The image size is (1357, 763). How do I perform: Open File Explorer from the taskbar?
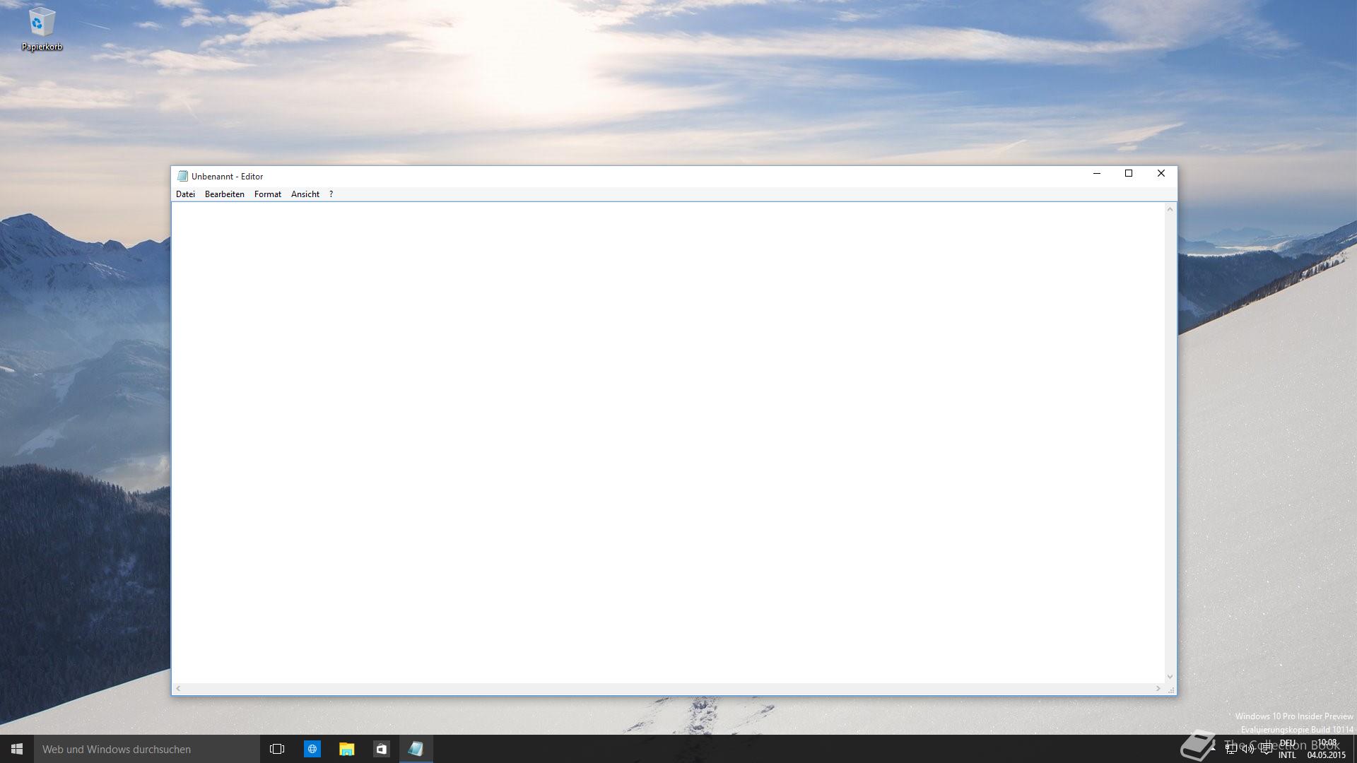pos(346,749)
